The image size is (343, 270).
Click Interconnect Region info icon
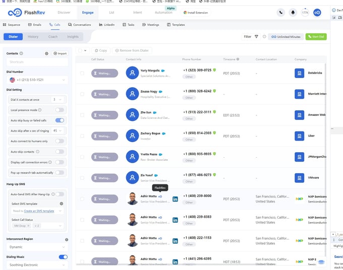pos(67,240)
